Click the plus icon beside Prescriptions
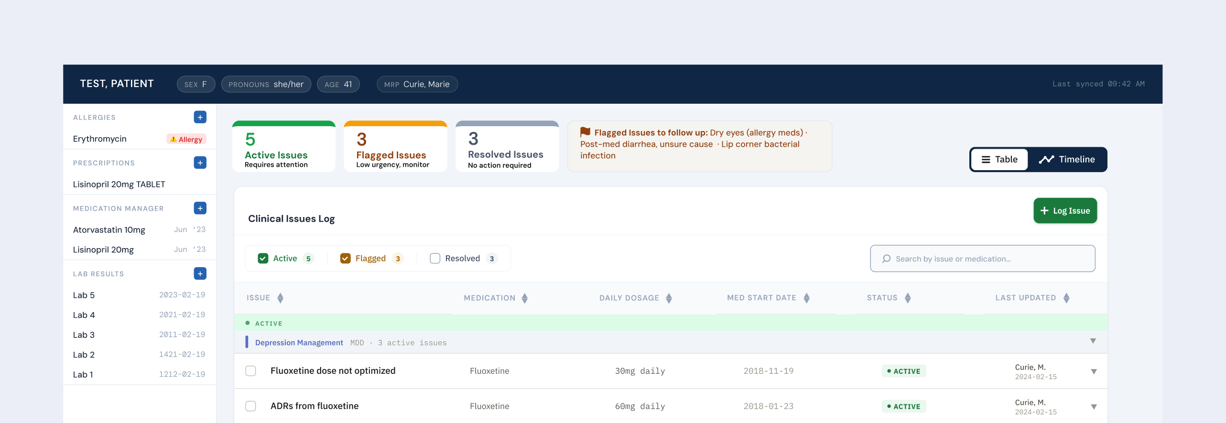Image resolution: width=1226 pixels, height=423 pixels. coord(200,163)
